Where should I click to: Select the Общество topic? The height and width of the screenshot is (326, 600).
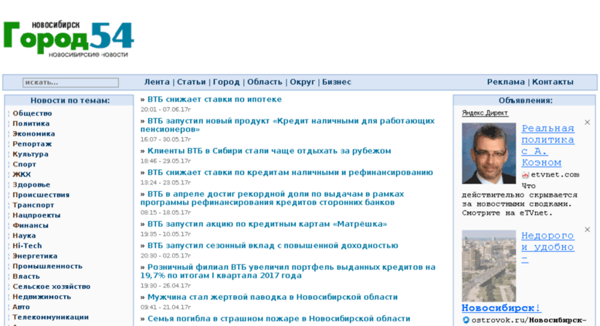[x=32, y=113]
